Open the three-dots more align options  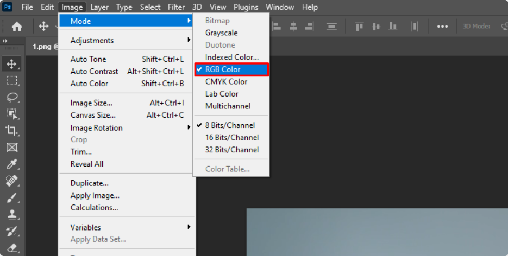(x=442, y=27)
